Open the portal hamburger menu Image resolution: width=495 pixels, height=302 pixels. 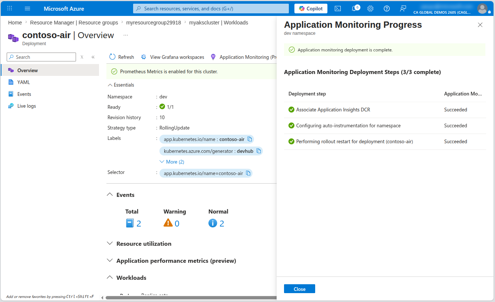[x=27, y=8]
